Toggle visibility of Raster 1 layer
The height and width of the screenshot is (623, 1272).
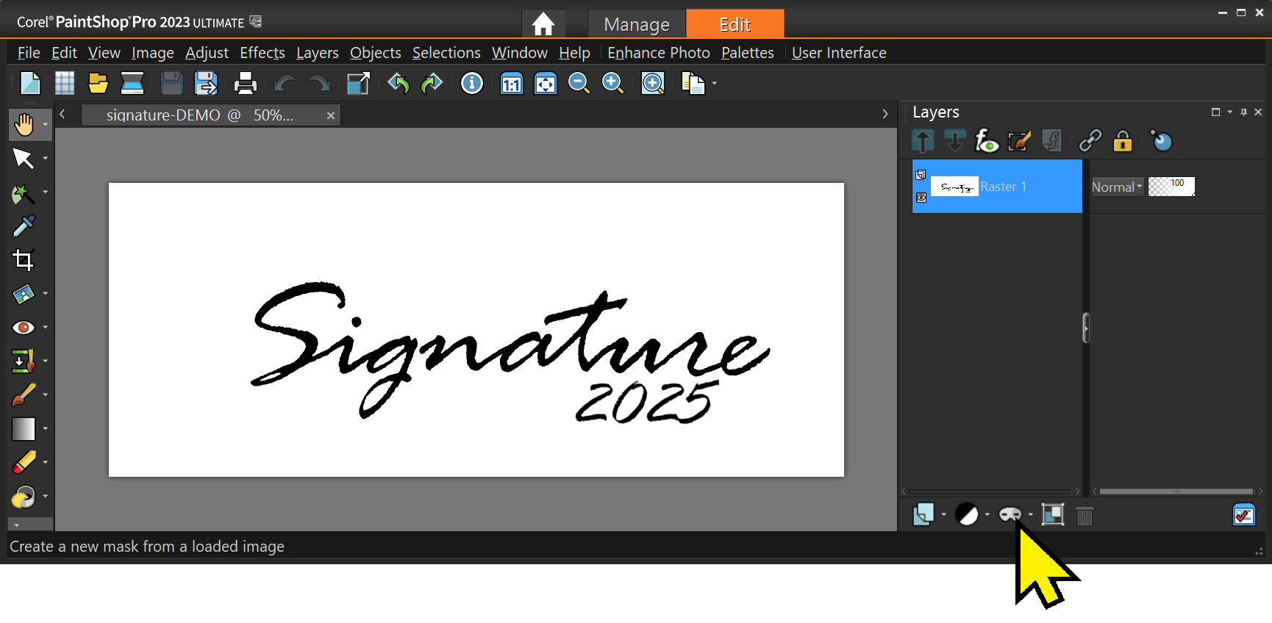pos(921,198)
